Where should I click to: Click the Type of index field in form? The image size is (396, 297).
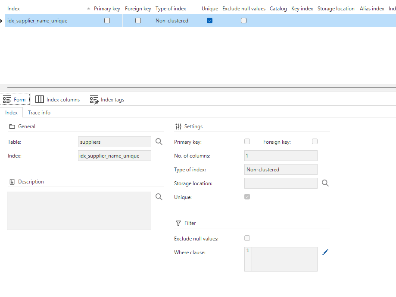tap(281, 170)
